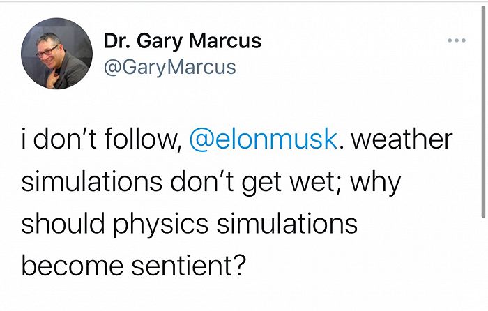The width and height of the screenshot is (488, 311).
Task: Open the Dr. Gary Marcus display name
Action: click(183, 41)
